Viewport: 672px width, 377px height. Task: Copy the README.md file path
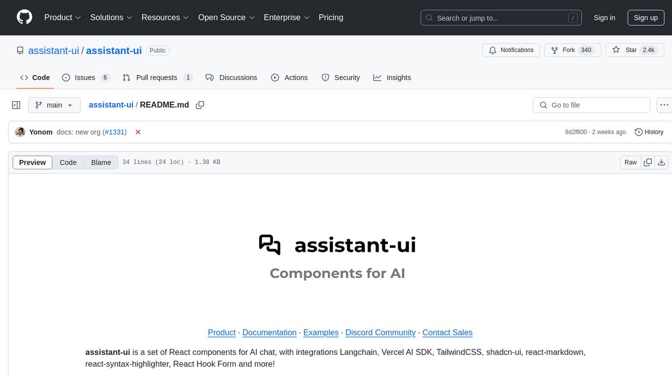(x=200, y=105)
